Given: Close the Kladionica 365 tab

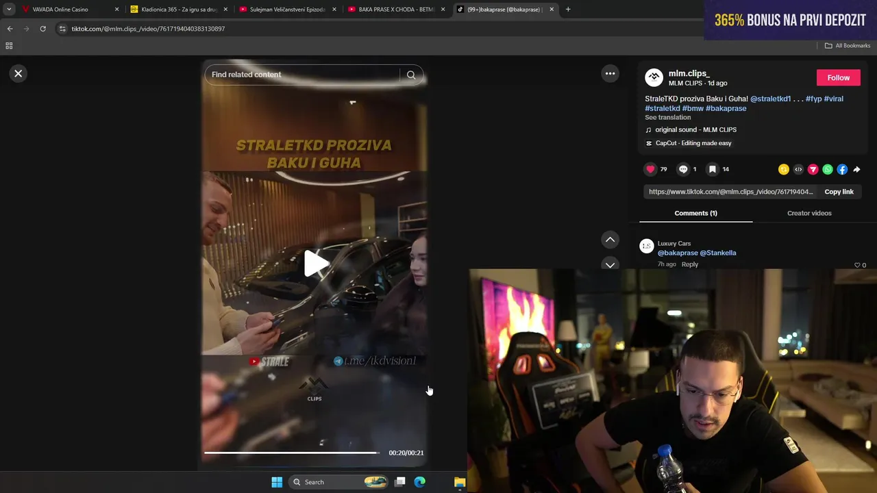Looking at the screenshot, I should coord(225,10).
